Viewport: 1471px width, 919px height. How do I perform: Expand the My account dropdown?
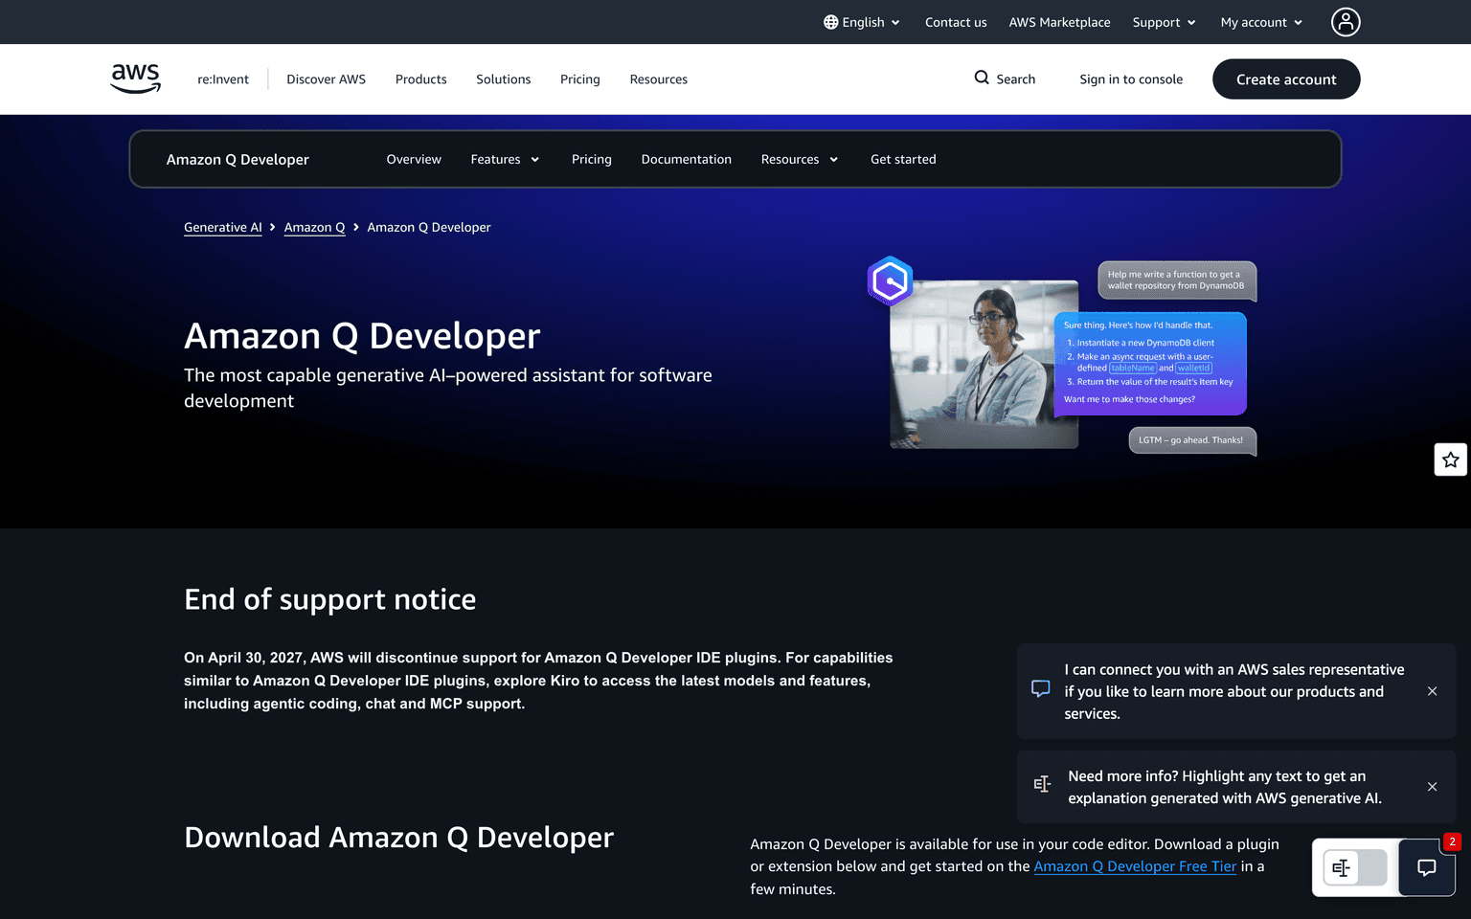click(1261, 22)
